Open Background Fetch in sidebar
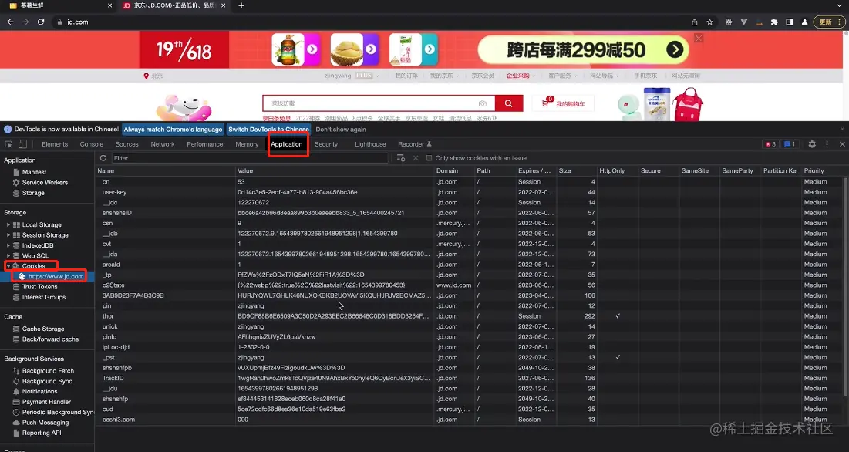The width and height of the screenshot is (849, 452). pyautogui.click(x=48, y=371)
